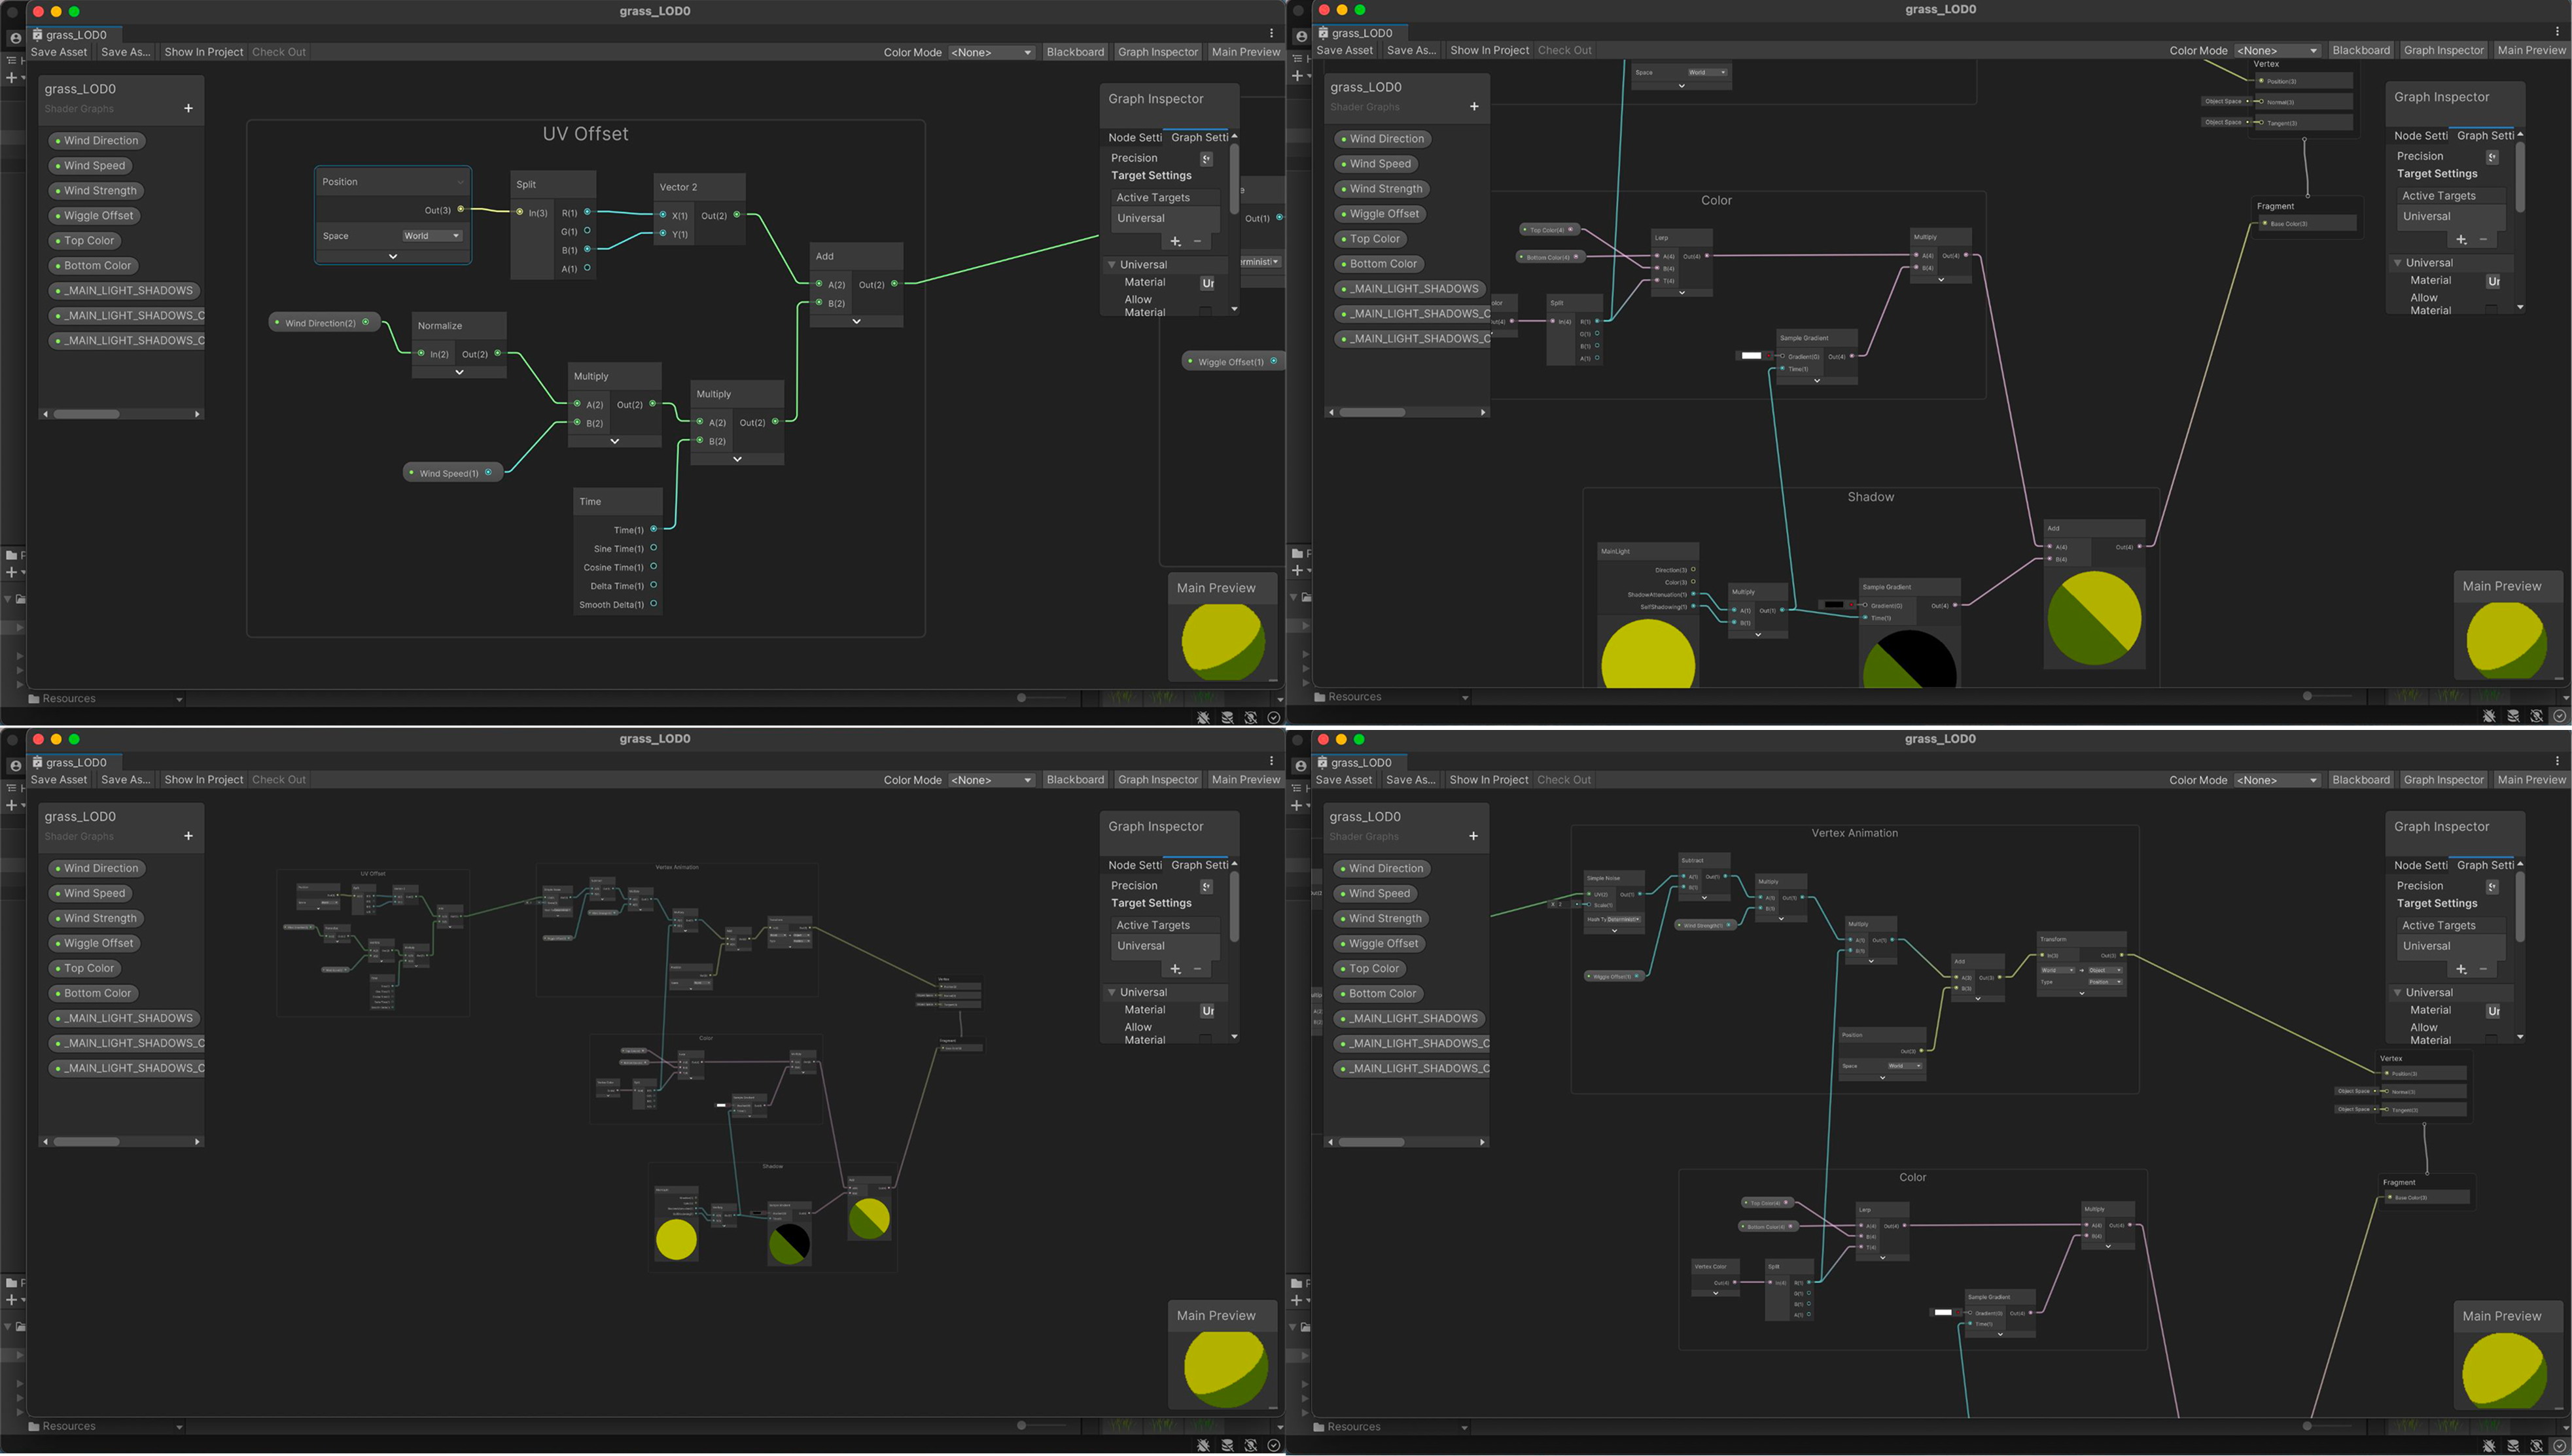Click bug debug icon below zoomed-out full-graph window
The width and height of the screenshot is (2572, 1456).
pos(1203,1445)
